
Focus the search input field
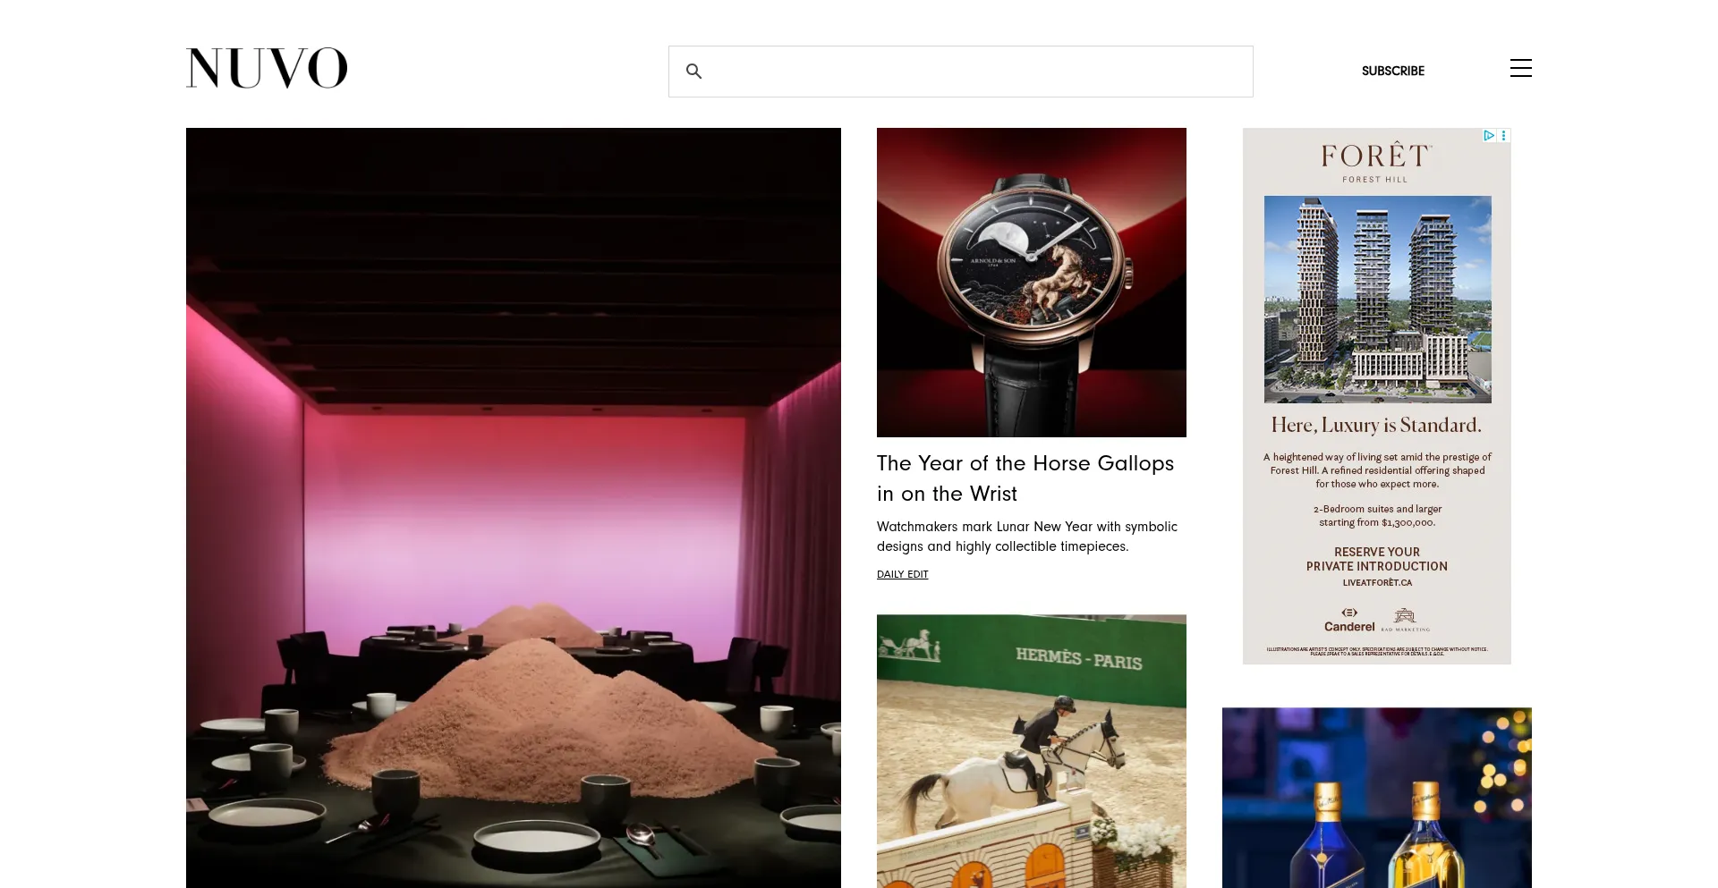(961, 72)
